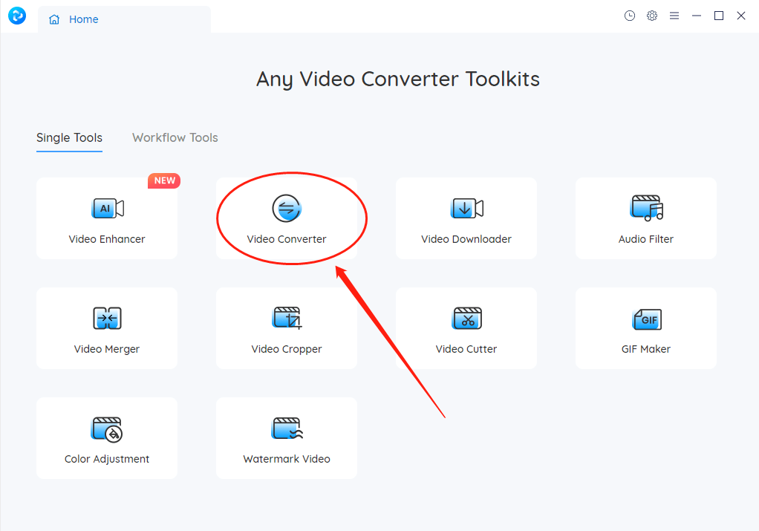Open the Watermark Video tool
Image resolution: width=759 pixels, height=531 pixels.
tap(286, 438)
